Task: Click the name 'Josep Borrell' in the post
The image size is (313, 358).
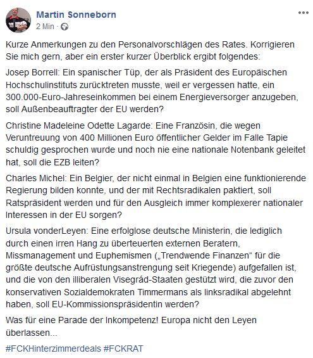Action: pyautogui.click(x=32, y=72)
